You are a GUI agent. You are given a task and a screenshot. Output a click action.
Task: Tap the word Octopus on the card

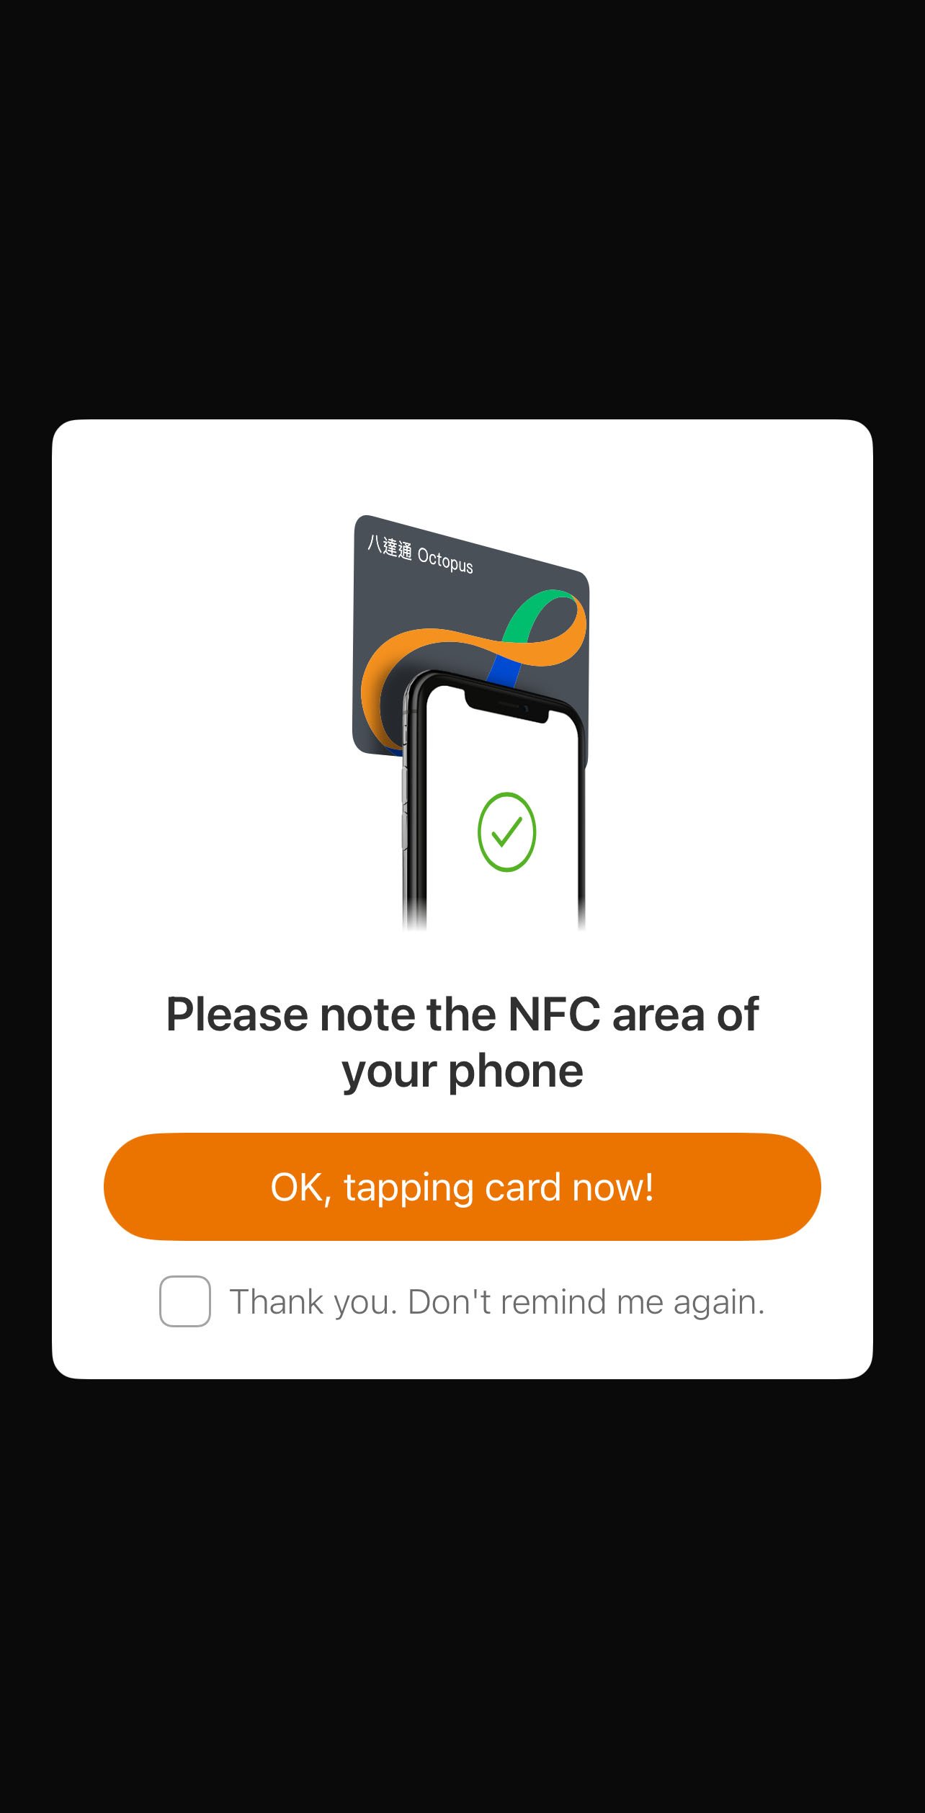click(445, 561)
